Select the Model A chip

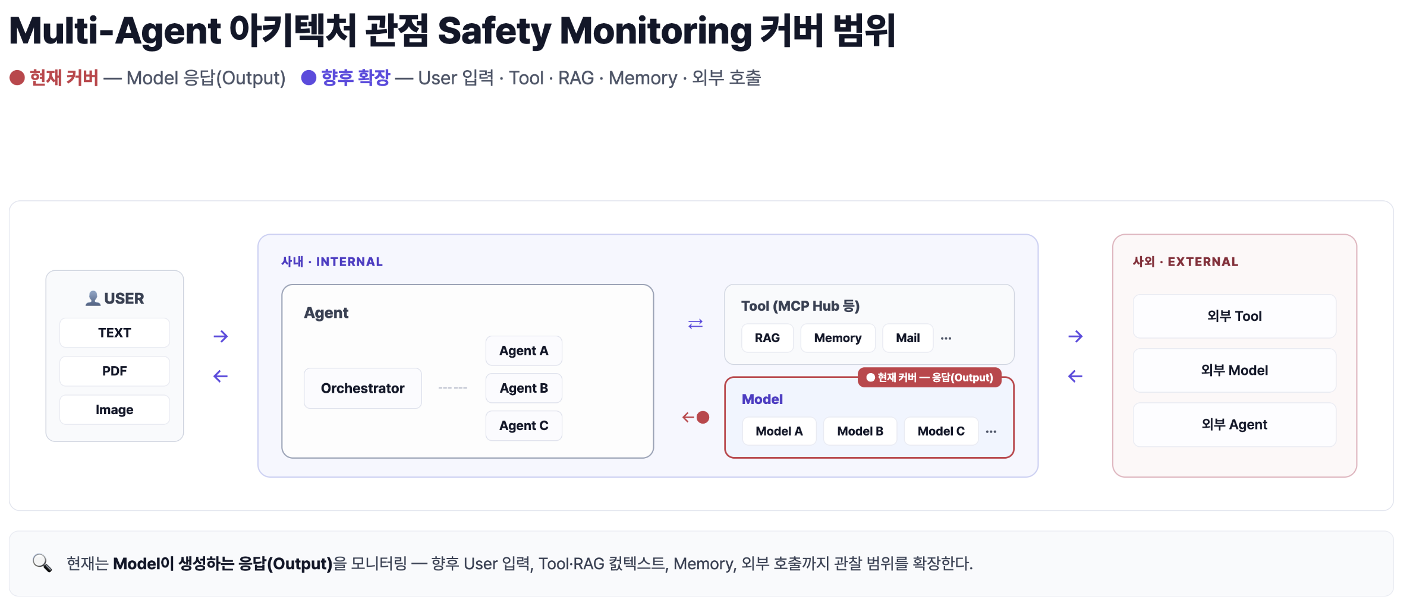(779, 431)
